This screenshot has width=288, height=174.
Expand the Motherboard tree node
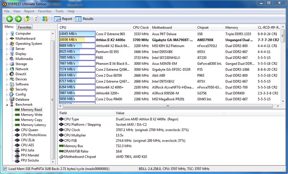(7, 39)
